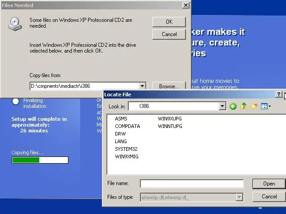Viewport: 286px width, 214px height.
Task: Click the Browse... button
Action: (169, 86)
